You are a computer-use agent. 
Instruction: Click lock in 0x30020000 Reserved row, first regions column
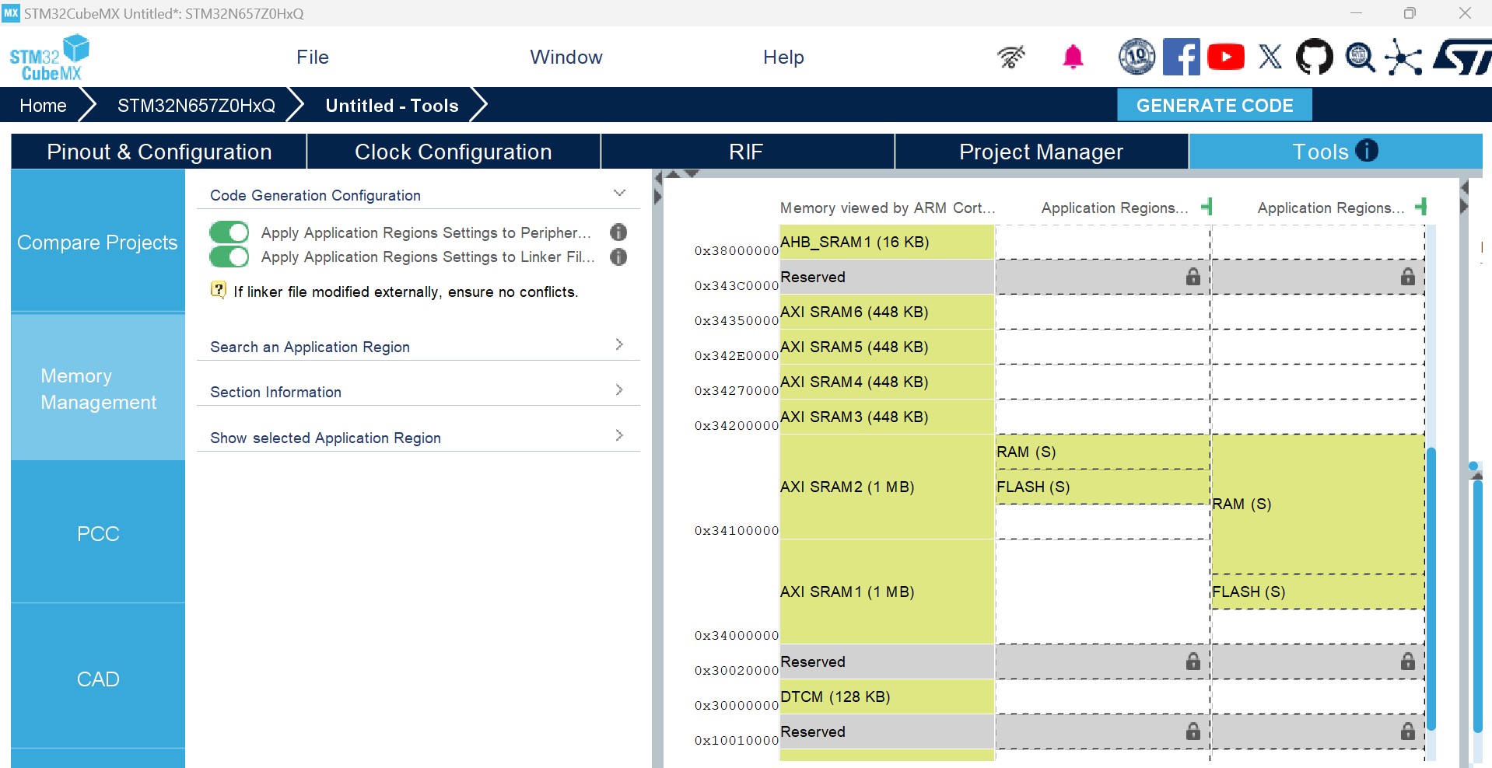[x=1193, y=662]
